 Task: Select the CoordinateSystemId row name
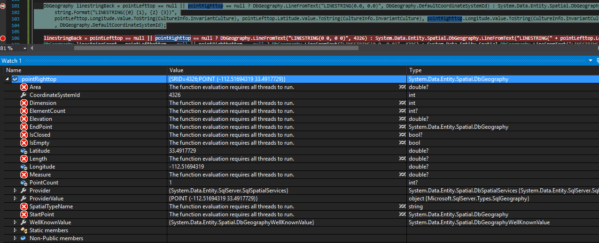[54, 95]
